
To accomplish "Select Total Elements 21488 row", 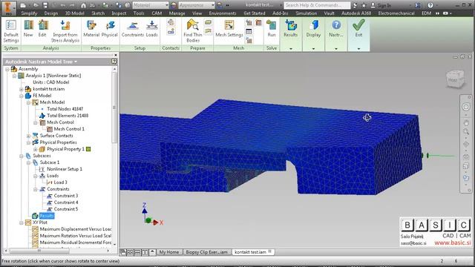I will [x=68, y=116].
